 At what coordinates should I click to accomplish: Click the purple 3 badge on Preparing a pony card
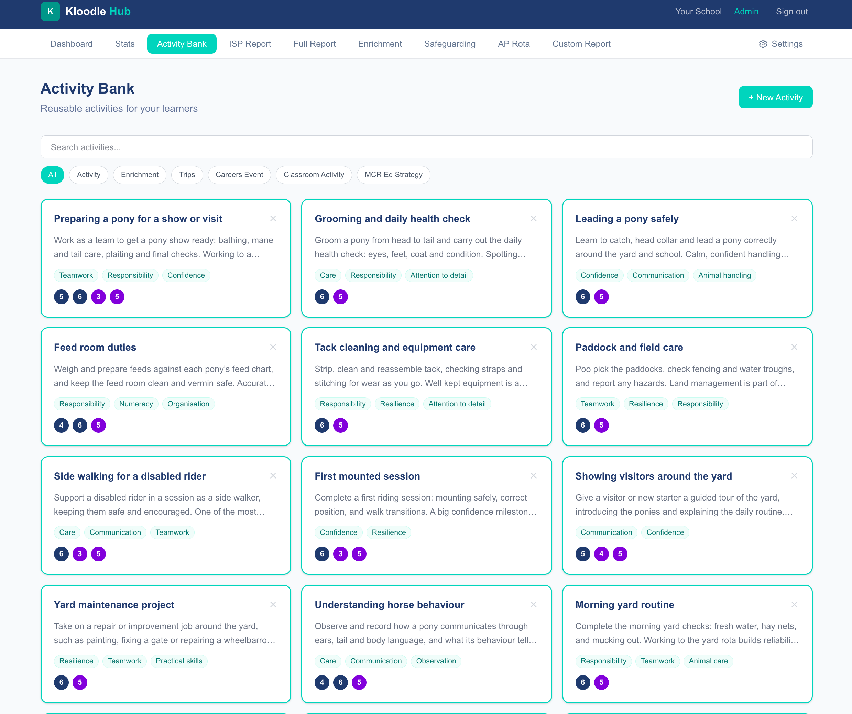pos(98,297)
